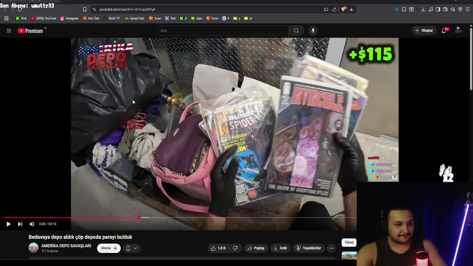Screen dimensions: 473x266
Task: Open the Text bookmark
Action: (x=170, y=18)
